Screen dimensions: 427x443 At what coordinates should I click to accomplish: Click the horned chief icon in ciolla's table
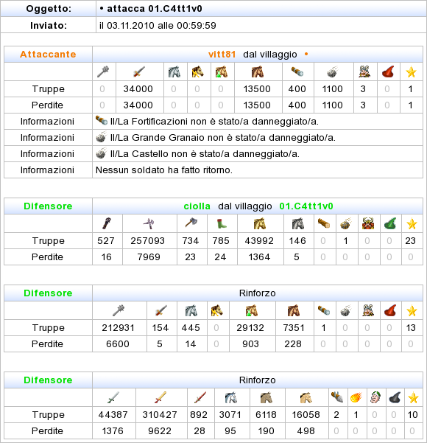(x=368, y=223)
